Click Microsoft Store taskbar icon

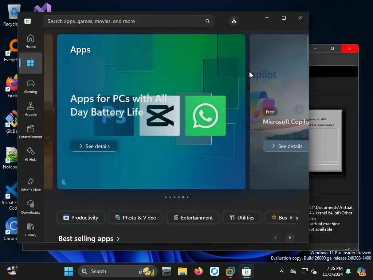click(x=246, y=271)
